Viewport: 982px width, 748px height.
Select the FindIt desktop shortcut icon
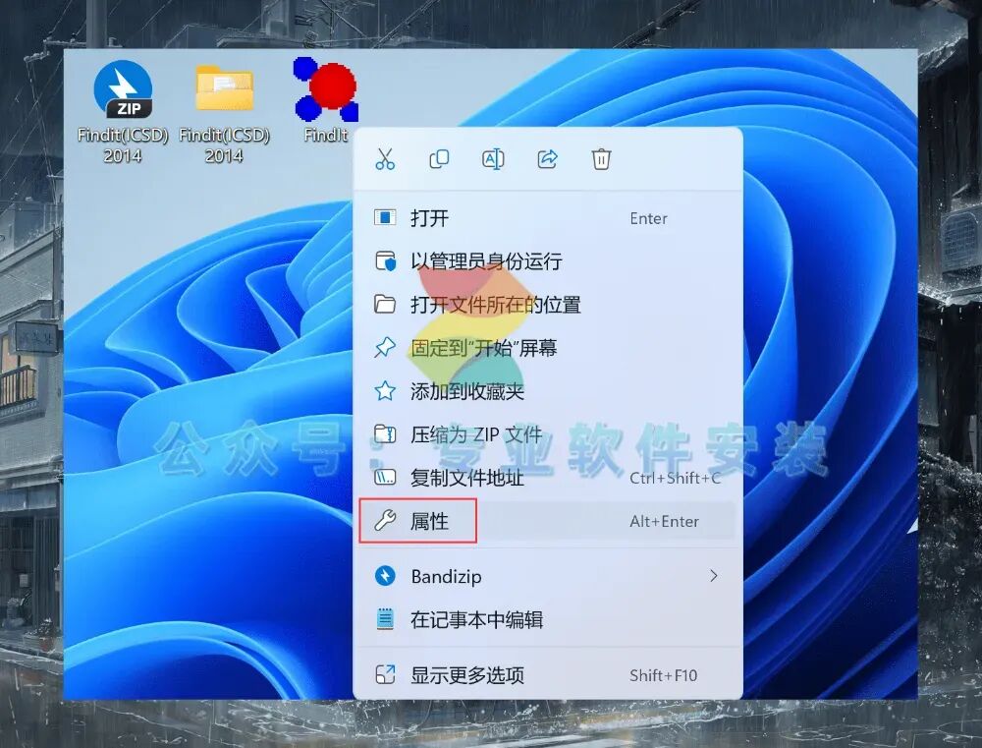point(326,89)
